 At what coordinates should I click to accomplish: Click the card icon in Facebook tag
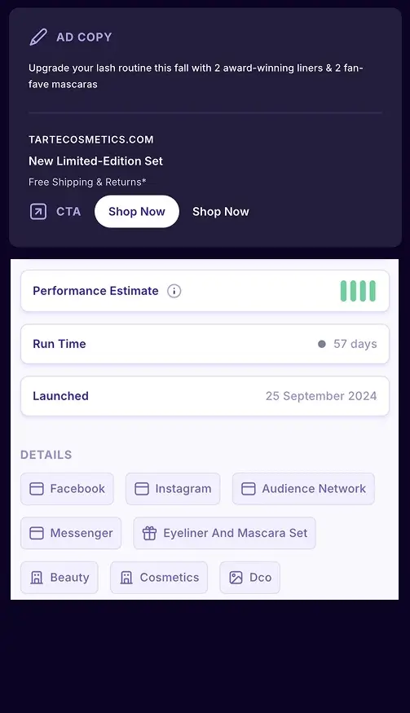(x=37, y=489)
